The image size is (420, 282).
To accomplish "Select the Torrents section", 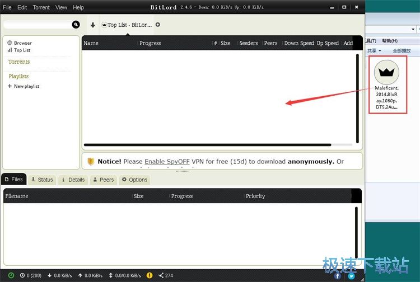I will 19,62.
